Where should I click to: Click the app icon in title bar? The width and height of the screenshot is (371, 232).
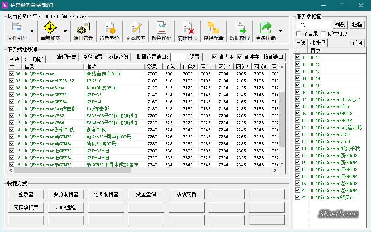(5, 5)
